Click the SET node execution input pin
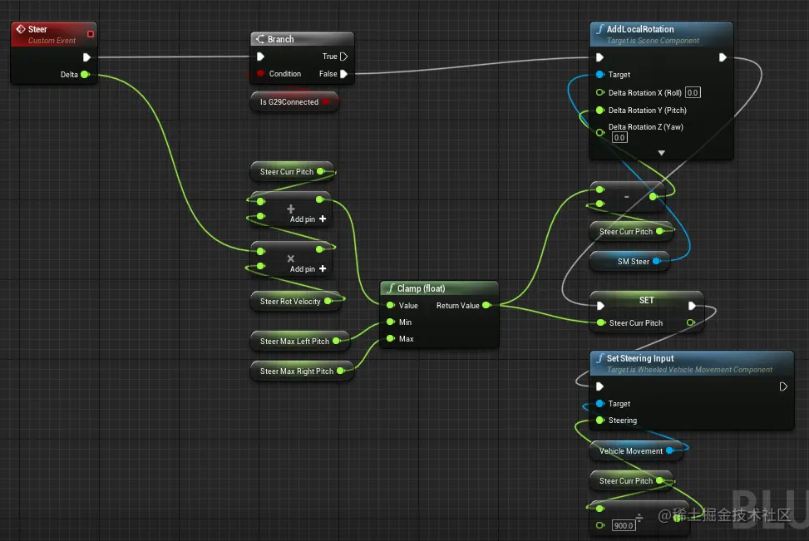The width and height of the screenshot is (809, 541). pyautogui.click(x=600, y=306)
